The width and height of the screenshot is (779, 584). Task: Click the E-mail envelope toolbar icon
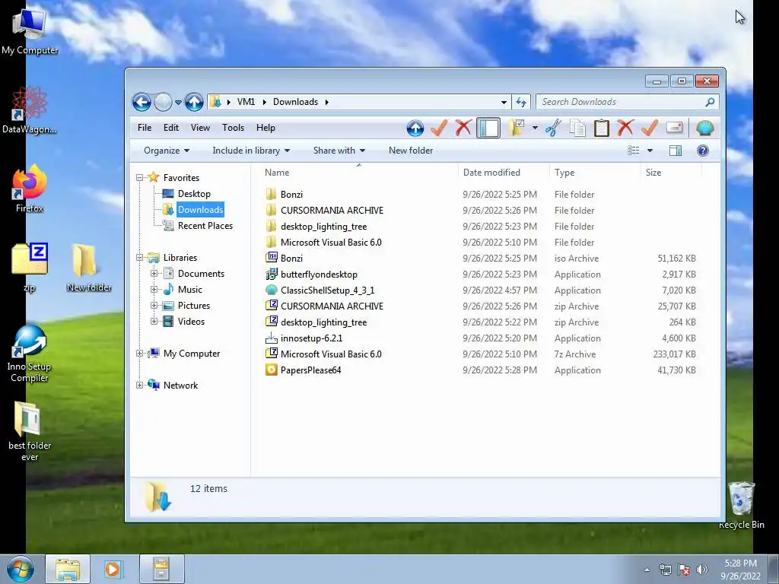click(674, 128)
